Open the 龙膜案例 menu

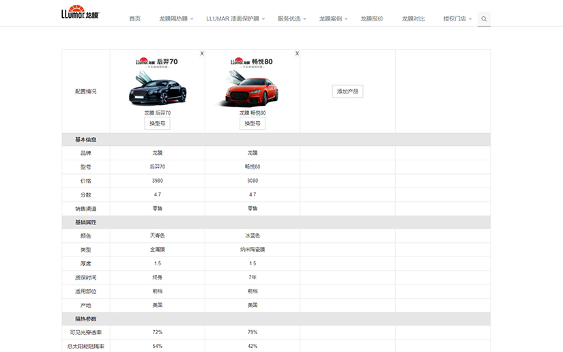pyautogui.click(x=330, y=18)
